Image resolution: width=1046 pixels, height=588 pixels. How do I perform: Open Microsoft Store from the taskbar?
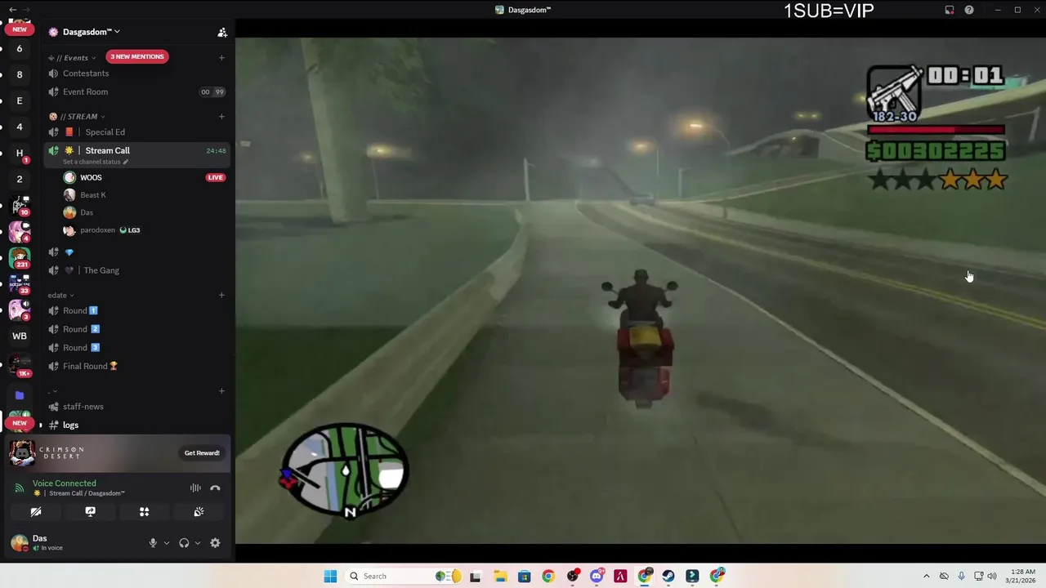524,577
